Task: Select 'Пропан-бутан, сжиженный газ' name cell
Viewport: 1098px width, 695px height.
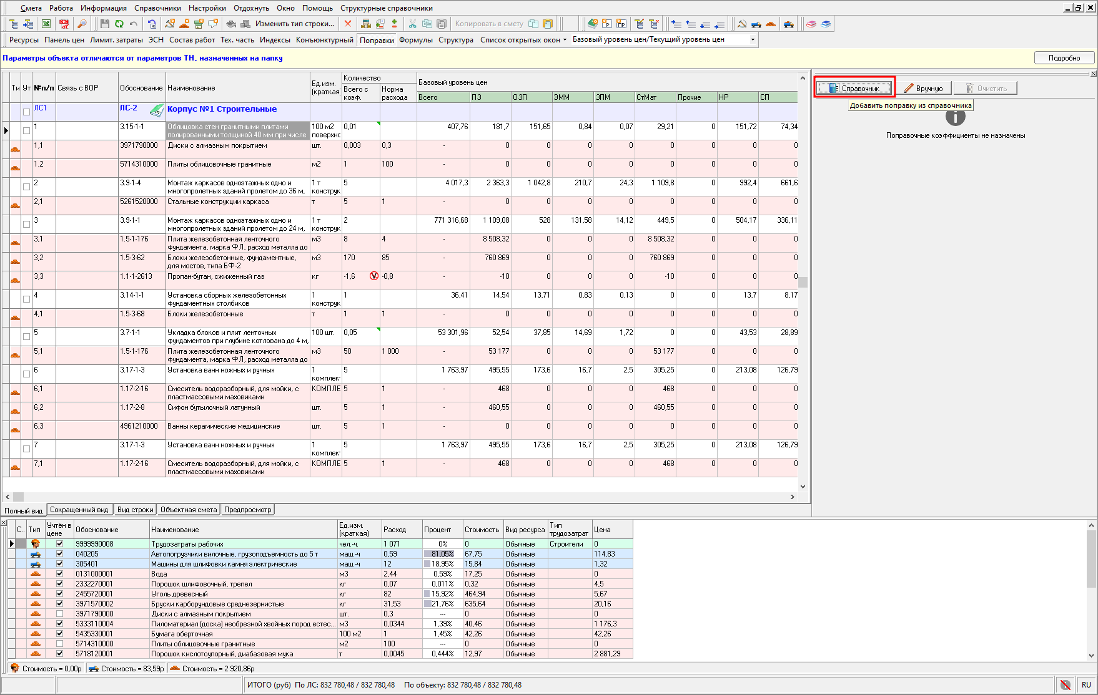Action: click(x=238, y=281)
